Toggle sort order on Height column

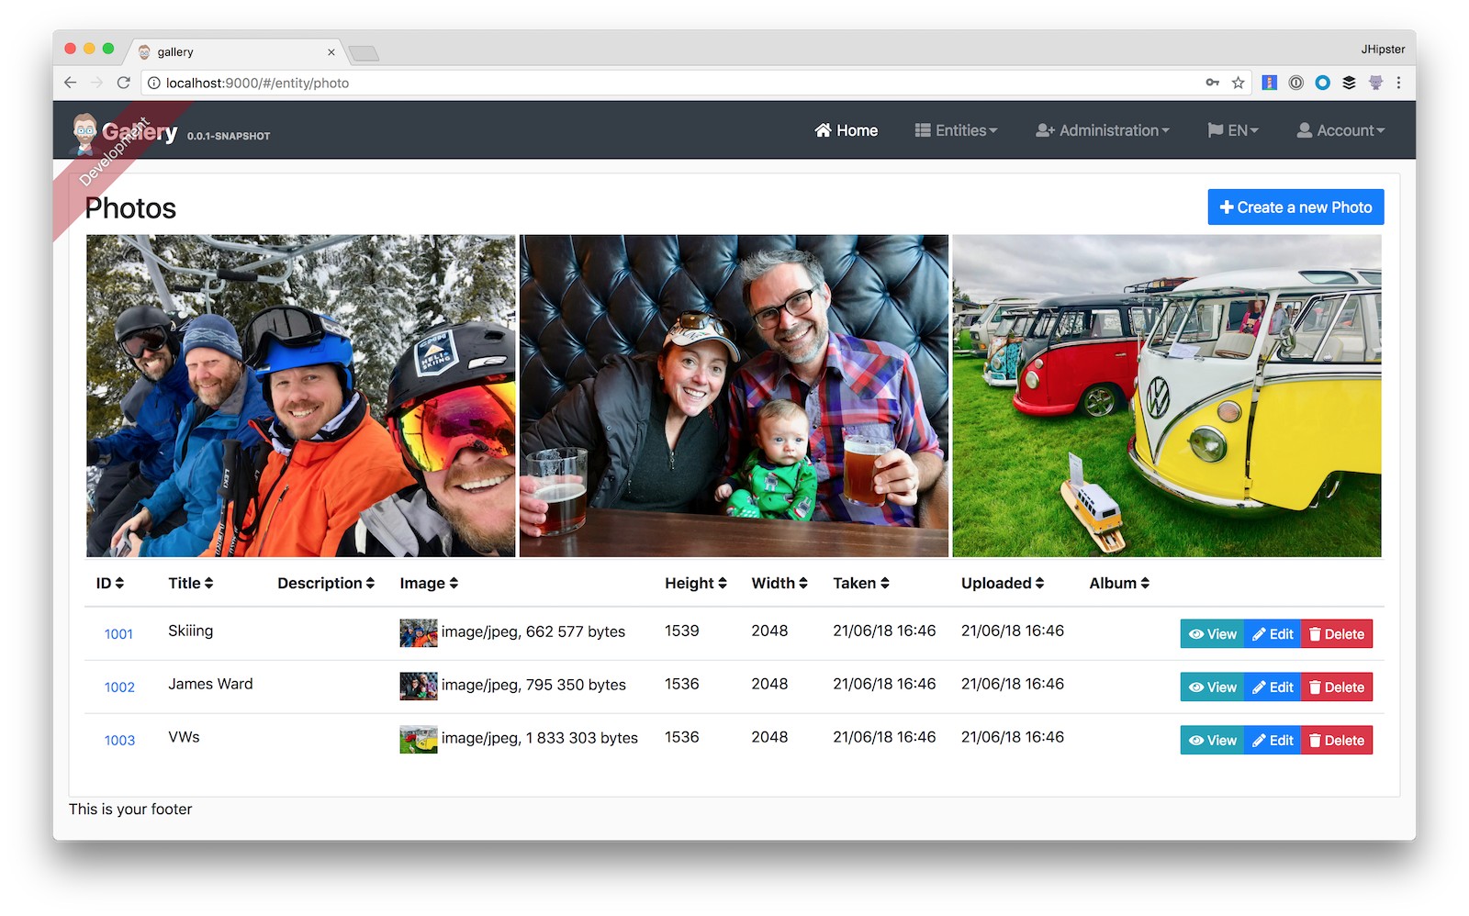[x=695, y=584]
